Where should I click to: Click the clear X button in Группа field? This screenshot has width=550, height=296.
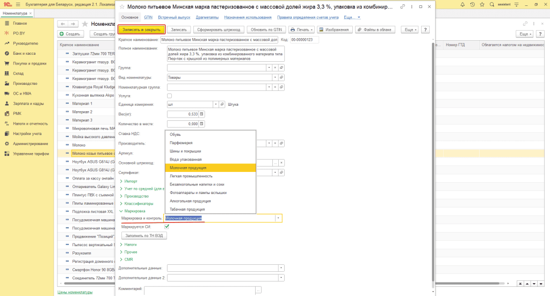coord(275,68)
